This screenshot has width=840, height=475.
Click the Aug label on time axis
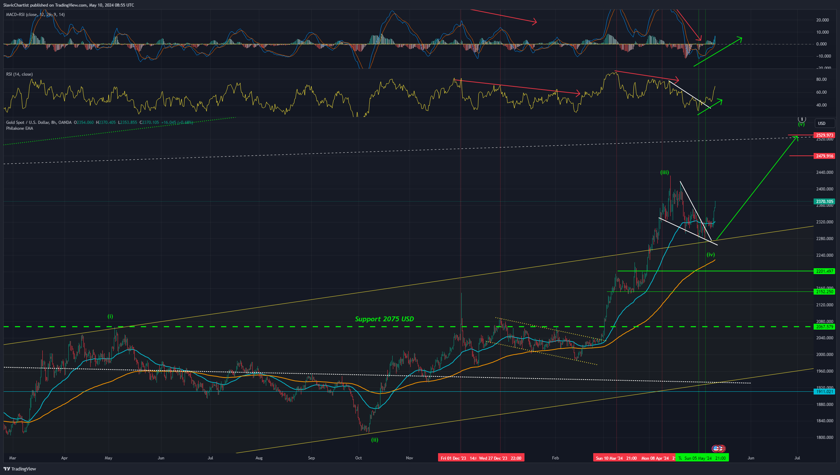tap(259, 458)
